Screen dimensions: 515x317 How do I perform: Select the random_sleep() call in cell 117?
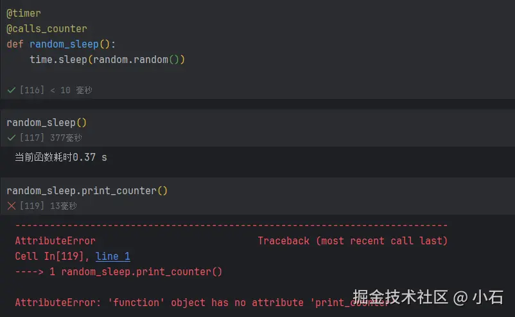(47, 123)
